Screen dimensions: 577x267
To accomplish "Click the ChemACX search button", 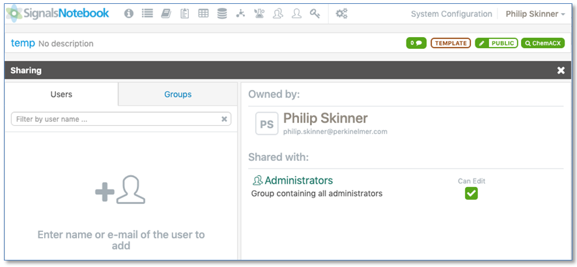I will pos(542,43).
